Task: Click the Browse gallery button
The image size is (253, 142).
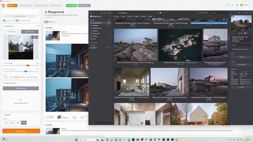Action: [x=21, y=88]
